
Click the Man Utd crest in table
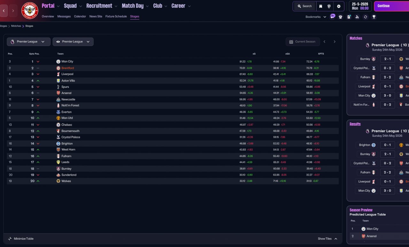pos(58,118)
